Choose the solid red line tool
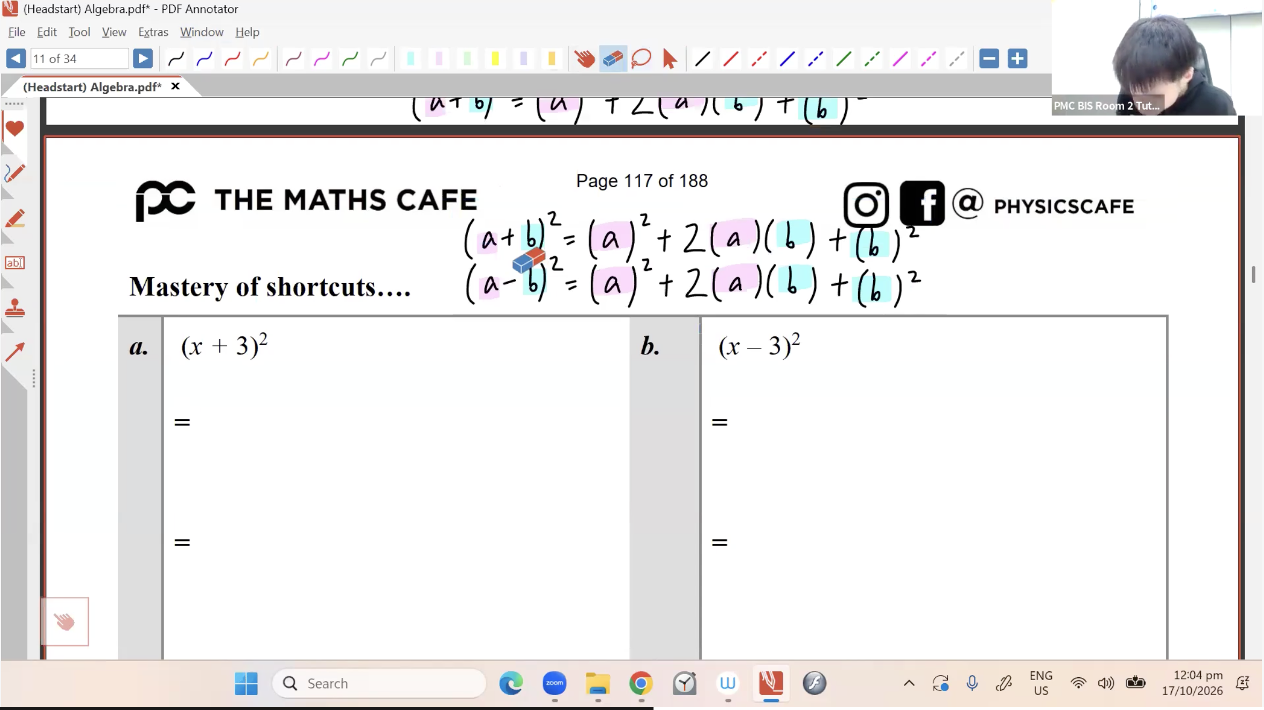 pos(731,58)
